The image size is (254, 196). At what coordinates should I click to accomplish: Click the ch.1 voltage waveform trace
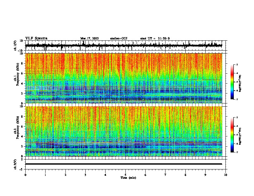(123, 45)
